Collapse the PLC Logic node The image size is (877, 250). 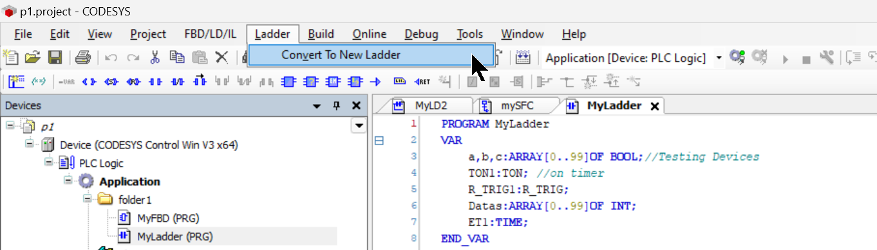(x=48, y=163)
